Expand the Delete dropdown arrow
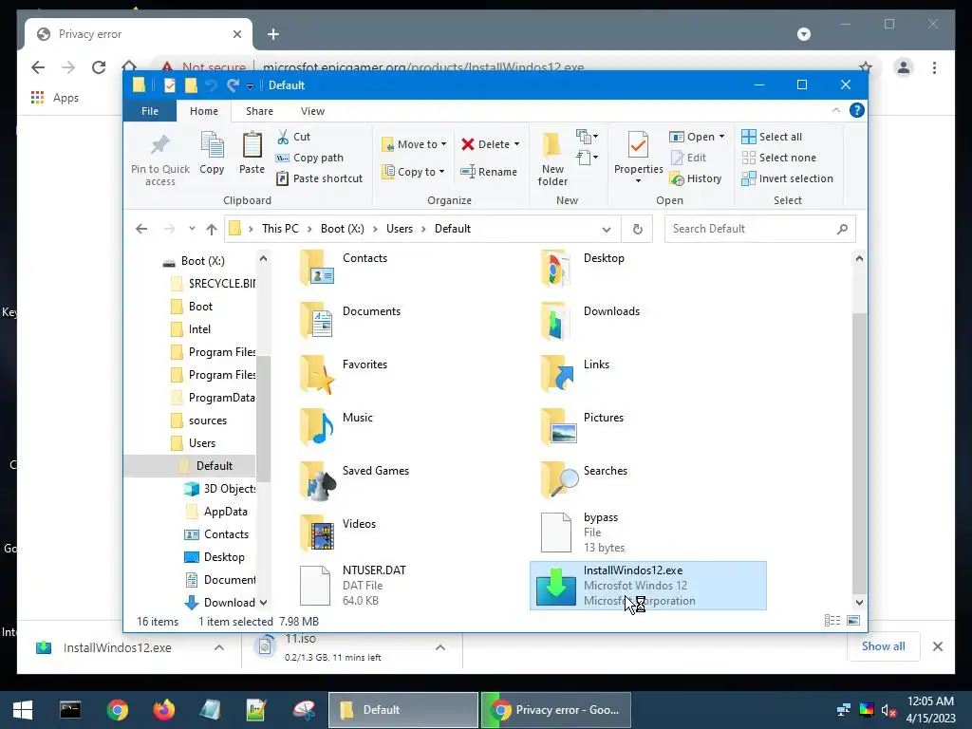972x729 pixels. (516, 144)
